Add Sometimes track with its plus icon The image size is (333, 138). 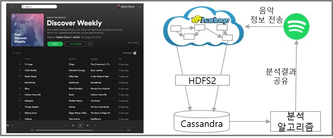pos(20,82)
